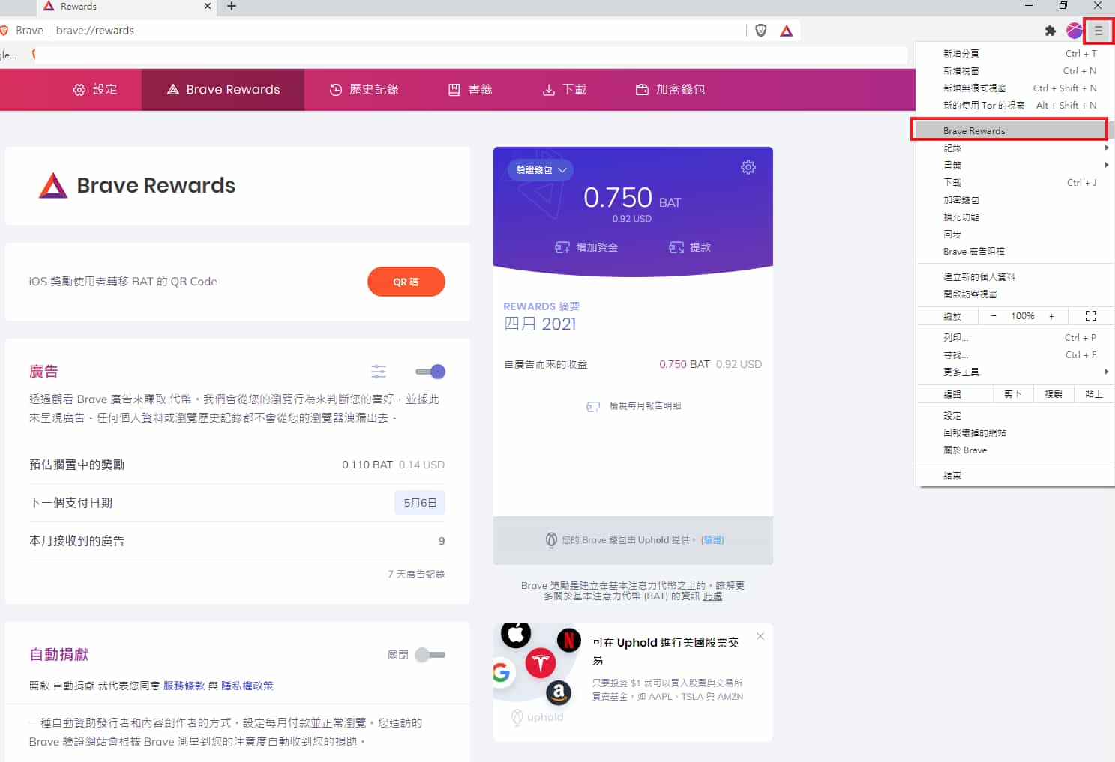This screenshot has height=762, width=1115.
Task: Click the profile avatar icon
Action: coord(1074,31)
